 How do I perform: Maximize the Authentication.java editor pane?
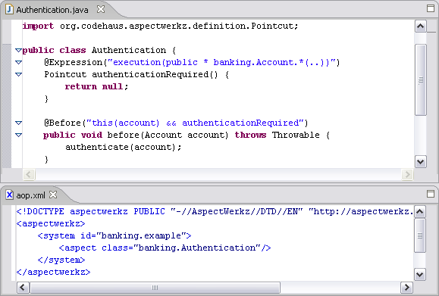[431, 8]
